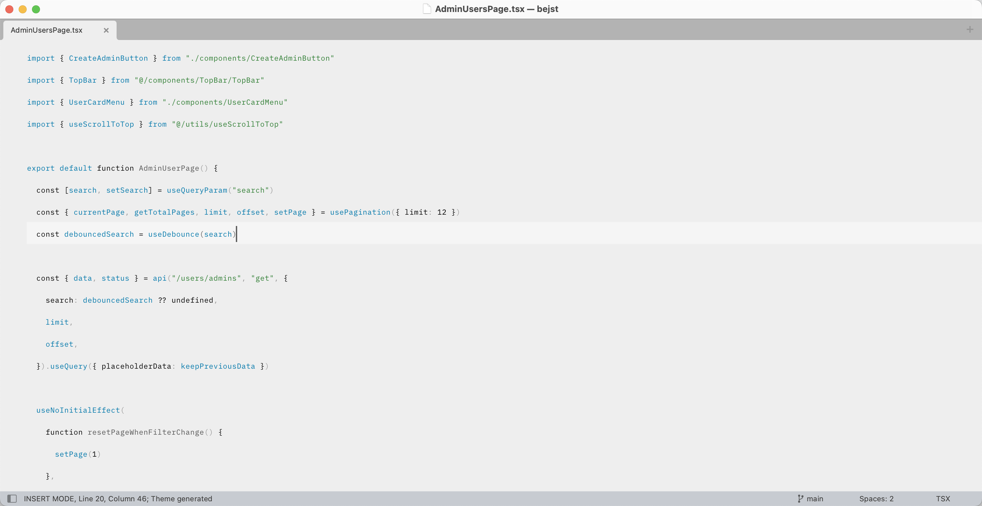The width and height of the screenshot is (982, 506).
Task: Click the useQuery method call
Action: click(69, 366)
